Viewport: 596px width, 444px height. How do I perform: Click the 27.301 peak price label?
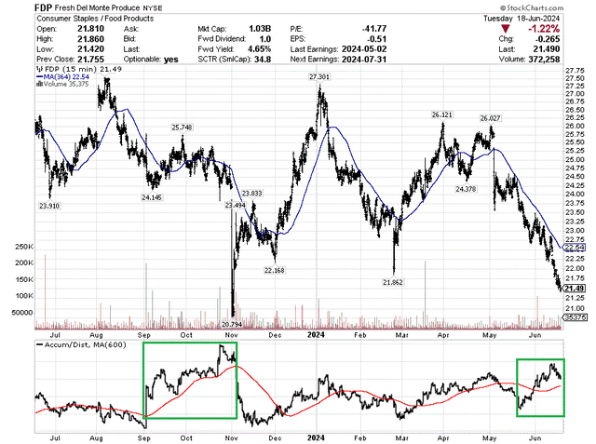(x=319, y=77)
